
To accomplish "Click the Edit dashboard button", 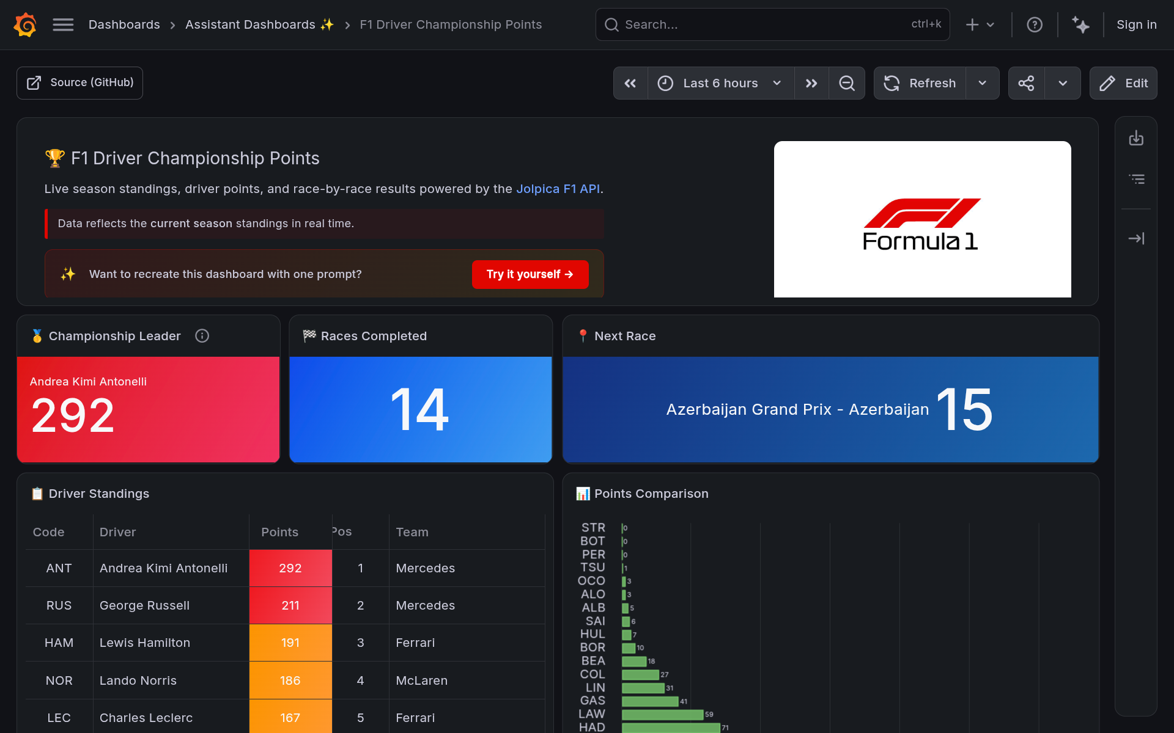I will point(1123,83).
